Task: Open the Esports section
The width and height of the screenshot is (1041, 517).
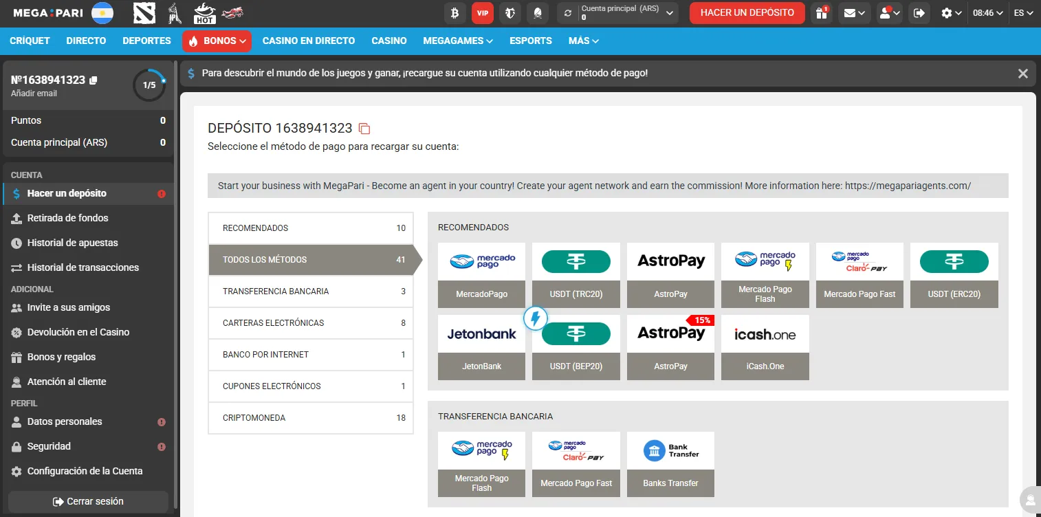Action: tap(531, 41)
